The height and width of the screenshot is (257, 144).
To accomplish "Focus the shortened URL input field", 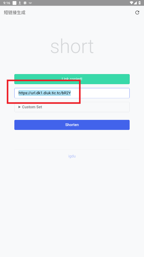I will point(72,93).
